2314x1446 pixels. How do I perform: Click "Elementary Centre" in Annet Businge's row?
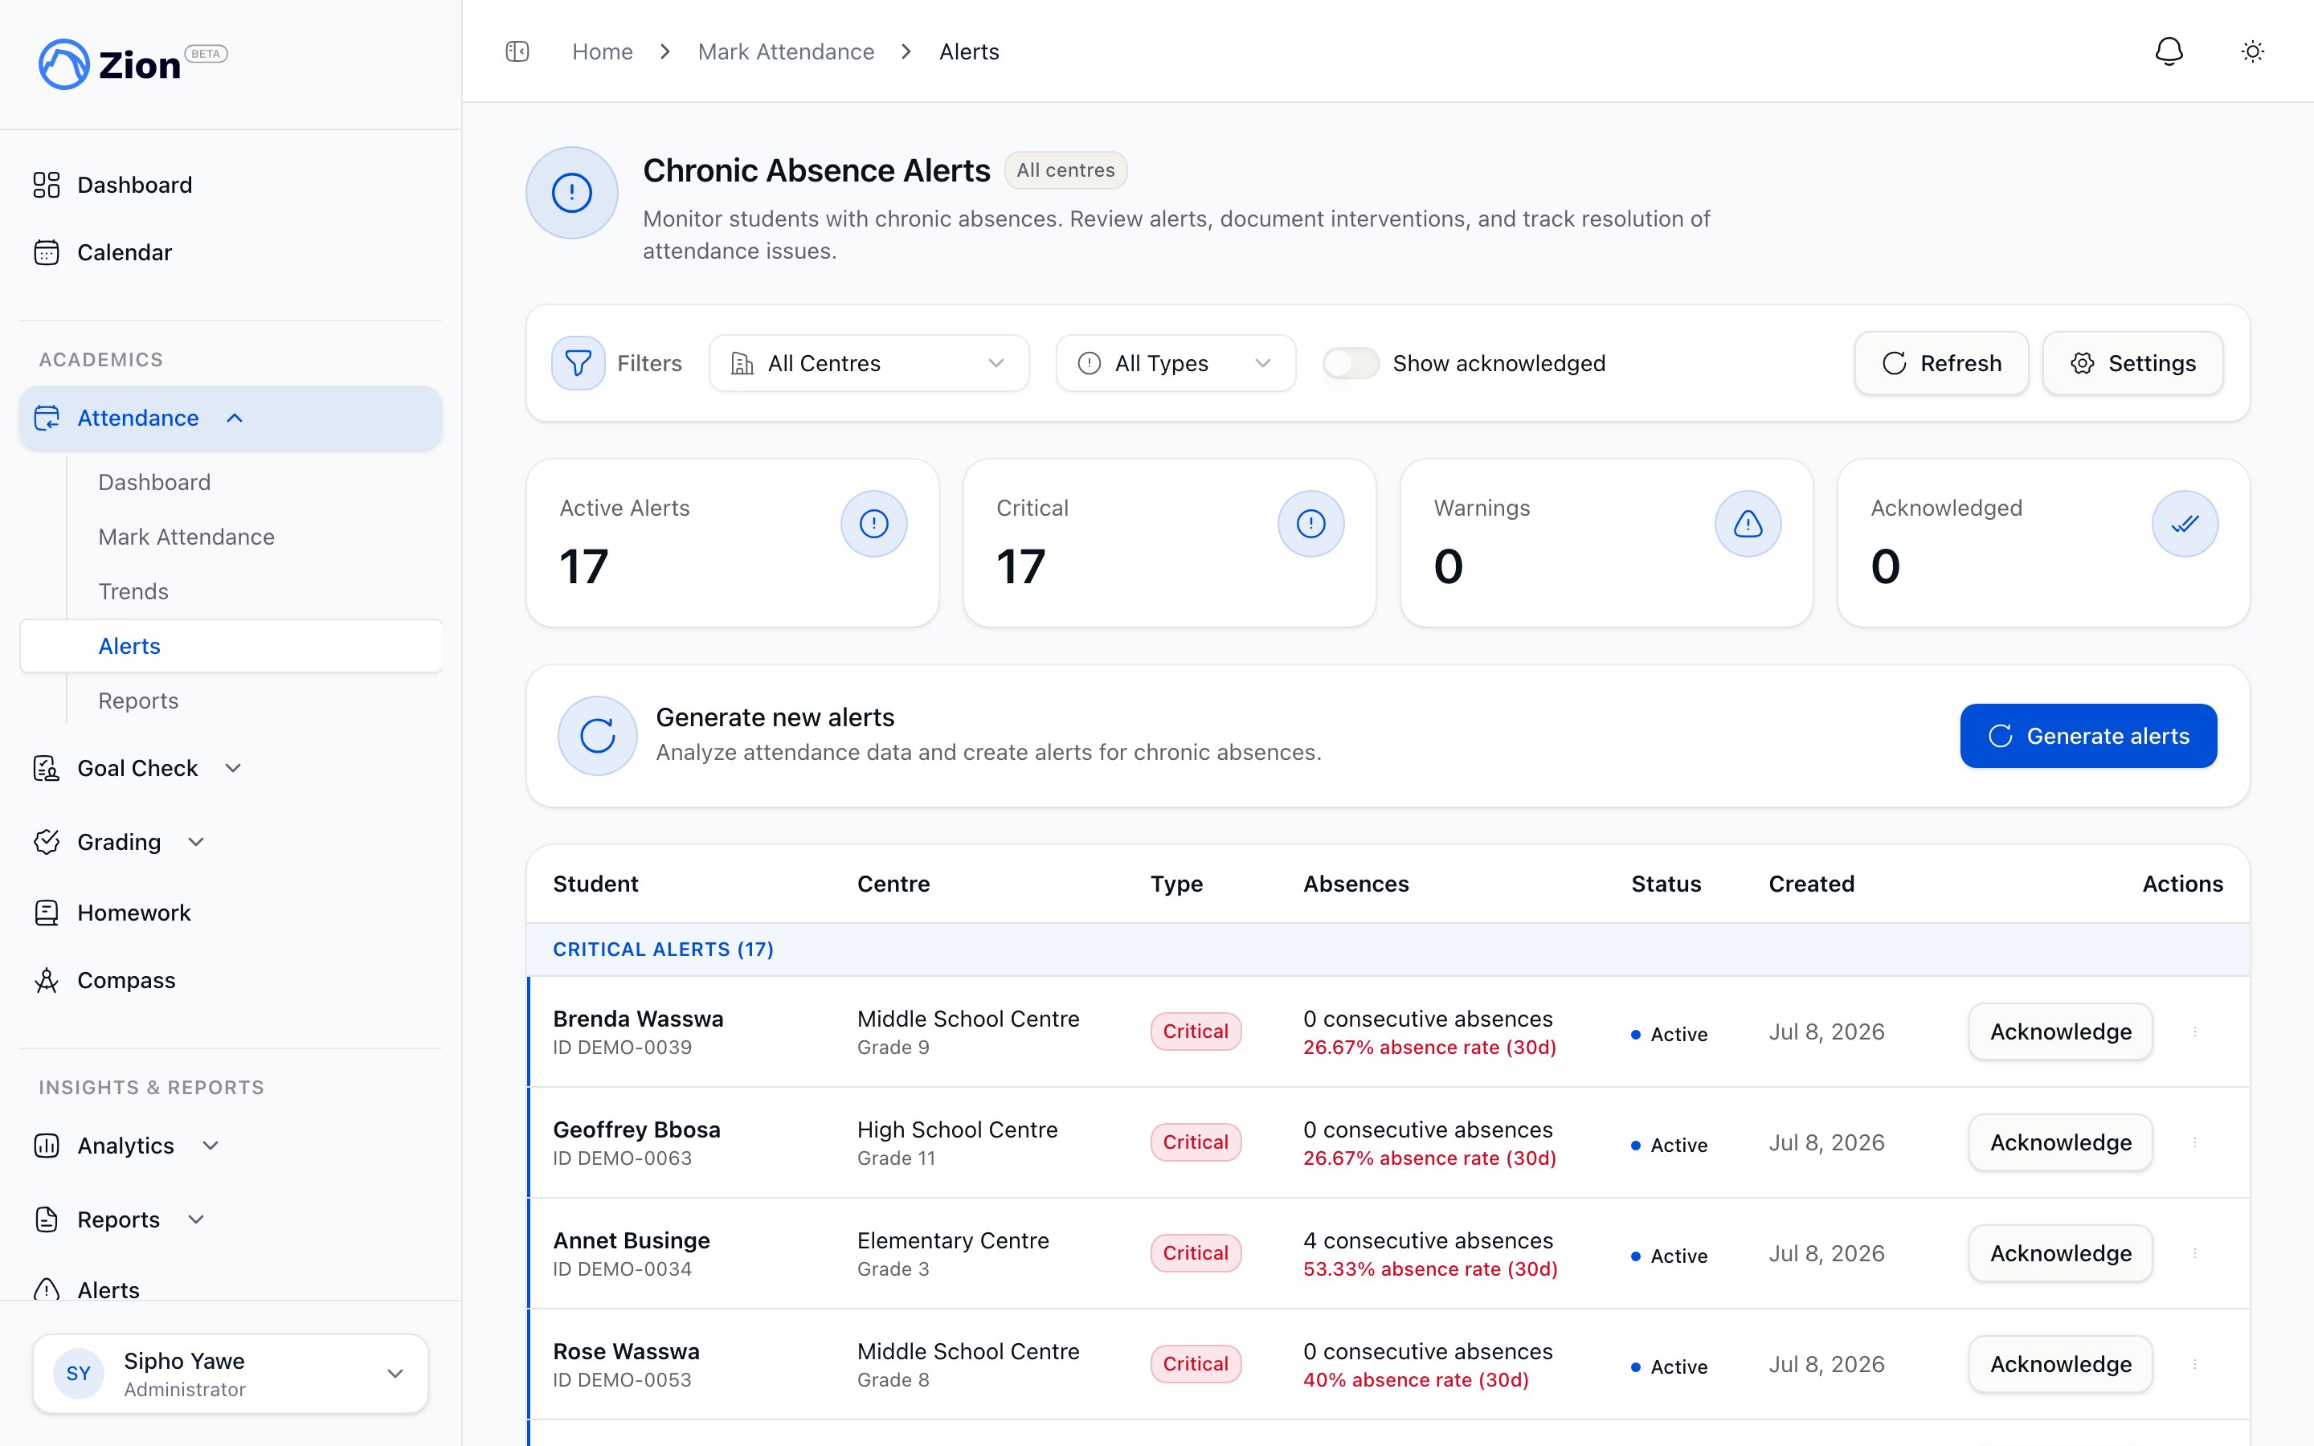[x=952, y=1240]
